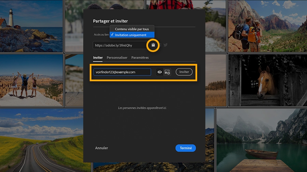This screenshot has width=307, height=172.
Task: Open the cheering friends on rock photo
Action: click(31, 80)
